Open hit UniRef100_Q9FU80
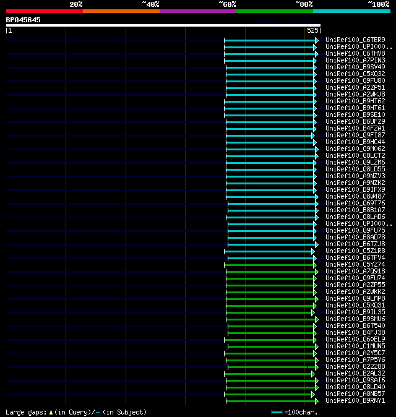Viewport: 396px width, 417px height. (355, 80)
